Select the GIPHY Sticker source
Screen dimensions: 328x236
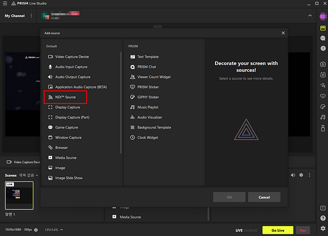pos(148,97)
